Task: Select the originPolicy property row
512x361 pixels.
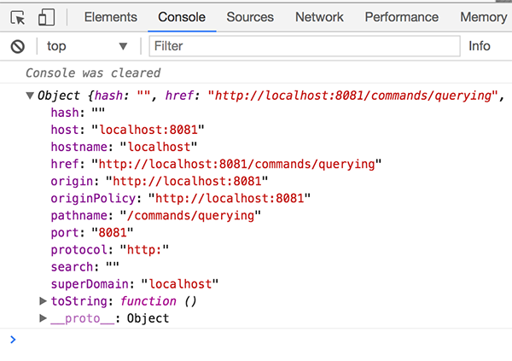Action: click(x=179, y=198)
